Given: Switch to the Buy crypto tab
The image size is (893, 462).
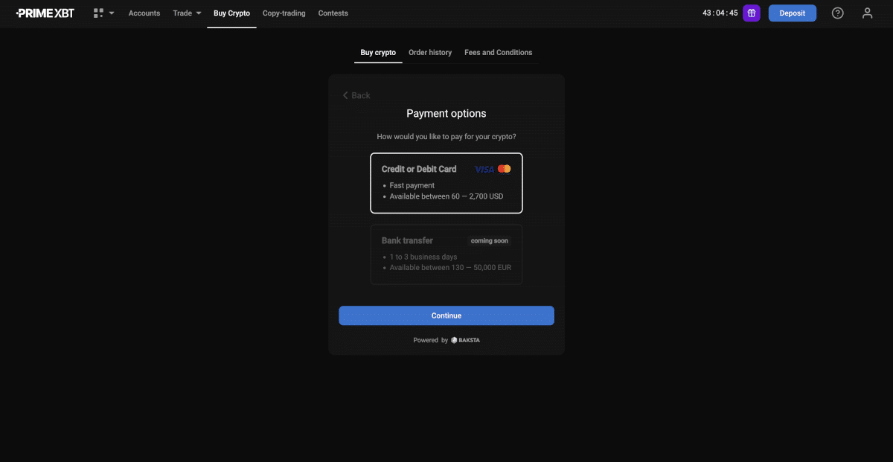Looking at the screenshot, I should 378,53.
